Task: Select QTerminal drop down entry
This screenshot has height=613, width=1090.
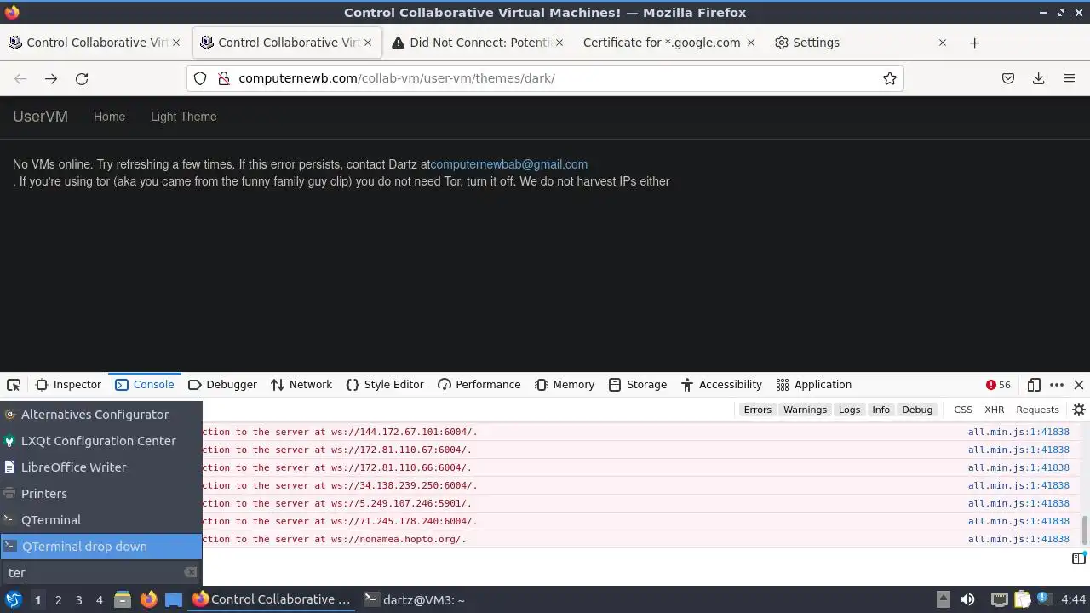Action: (x=100, y=547)
